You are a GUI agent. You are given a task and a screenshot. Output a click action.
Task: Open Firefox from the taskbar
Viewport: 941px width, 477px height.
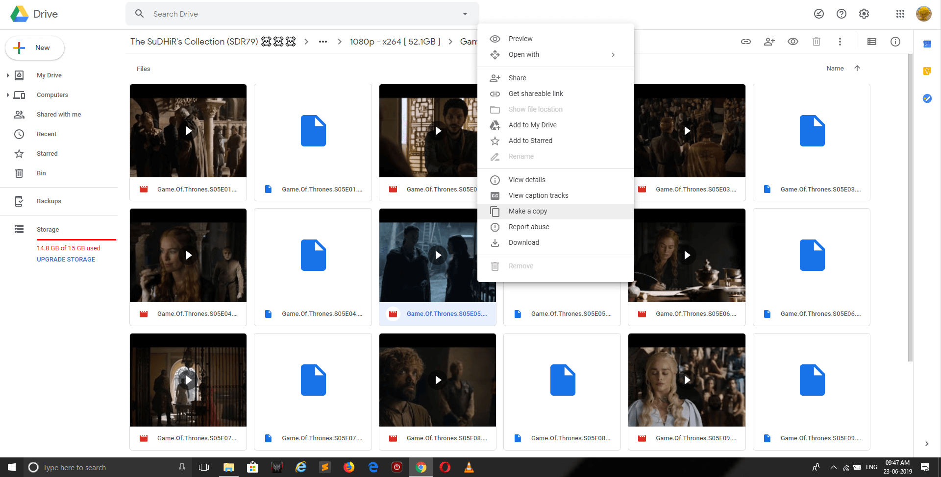[349, 467]
